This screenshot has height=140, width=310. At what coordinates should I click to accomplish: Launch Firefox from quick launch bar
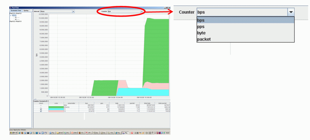[x=22, y=133]
